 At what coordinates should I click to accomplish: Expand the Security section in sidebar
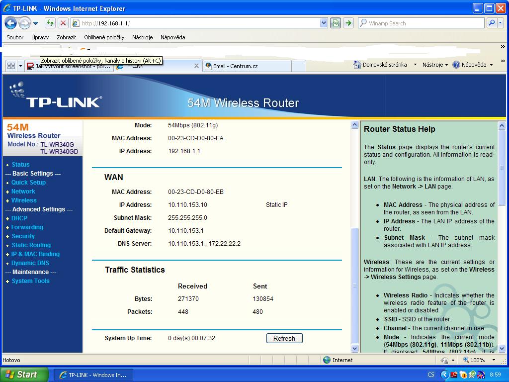(x=23, y=236)
